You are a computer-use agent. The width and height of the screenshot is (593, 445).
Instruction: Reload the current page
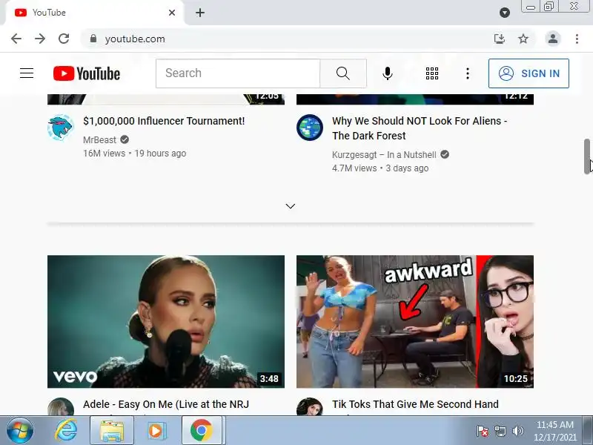coord(64,39)
